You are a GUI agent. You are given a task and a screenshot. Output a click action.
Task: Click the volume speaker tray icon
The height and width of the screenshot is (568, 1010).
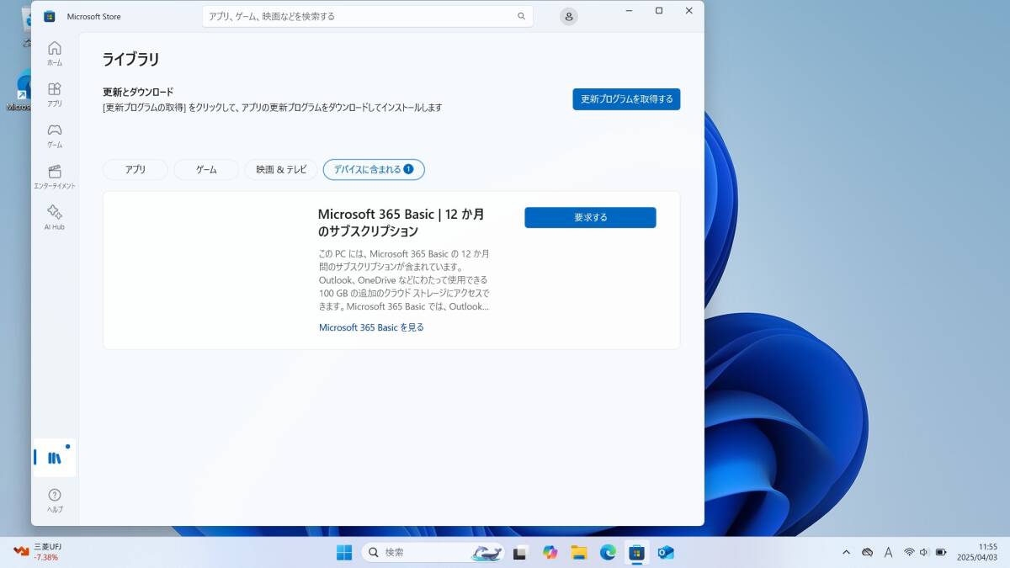924,552
